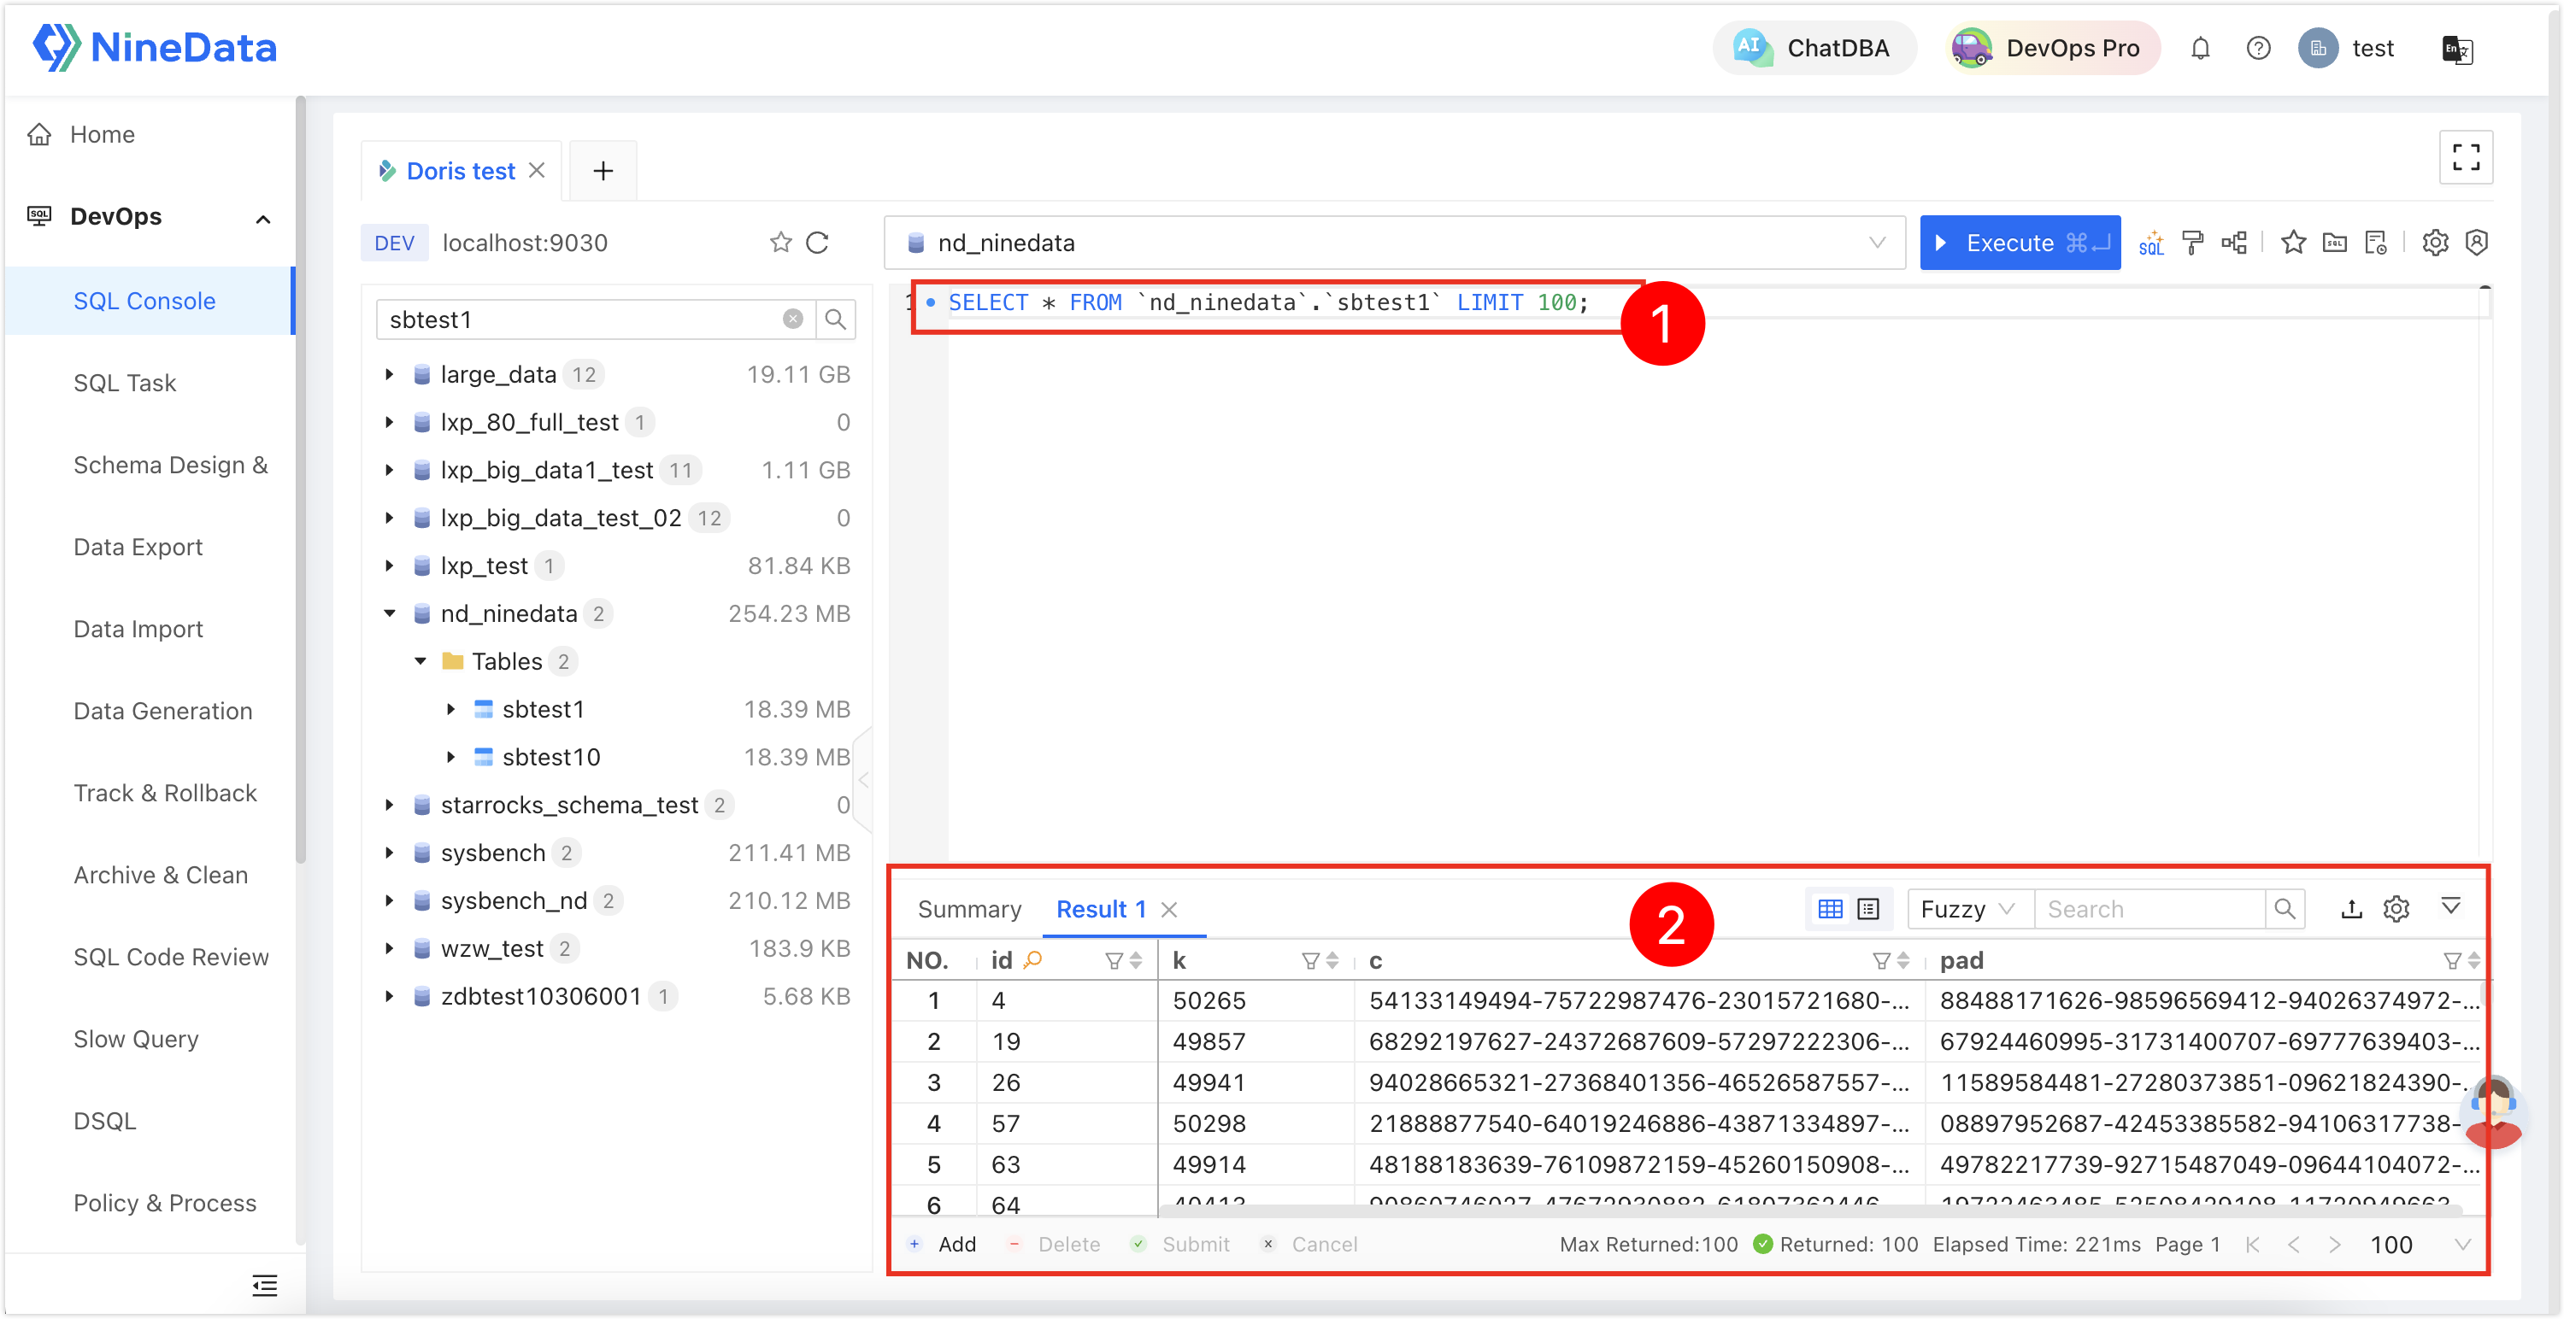Close the Result 1 tab
This screenshot has height=1319, width=2564.
tap(1169, 909)
